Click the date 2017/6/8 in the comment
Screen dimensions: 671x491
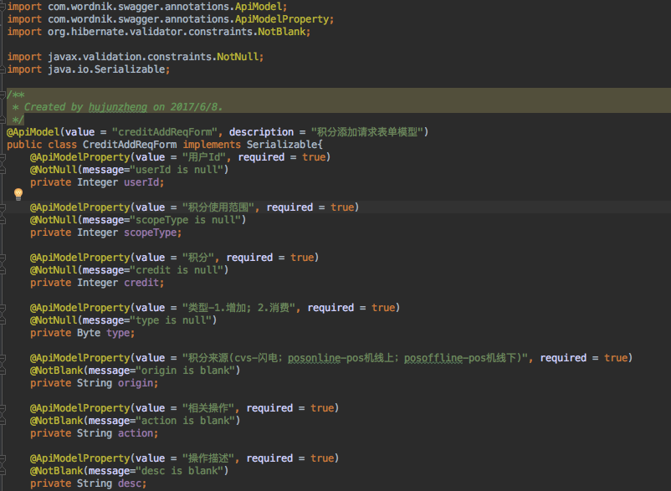click(x=193, y=107)
